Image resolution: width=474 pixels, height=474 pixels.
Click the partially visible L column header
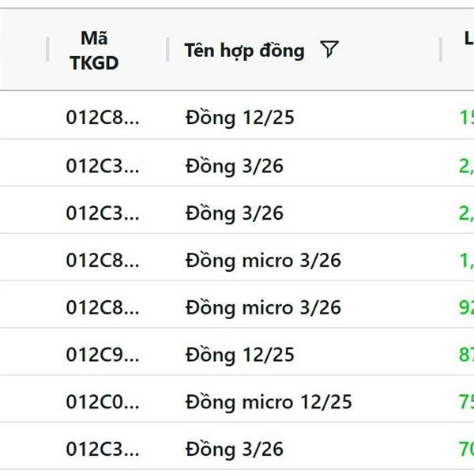coord(468,37)
